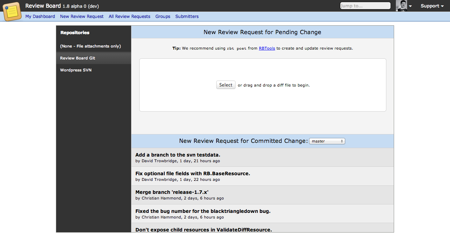The image size is (450, 247).
Task: Open the master branch selector
Action: tap(327, 141)
